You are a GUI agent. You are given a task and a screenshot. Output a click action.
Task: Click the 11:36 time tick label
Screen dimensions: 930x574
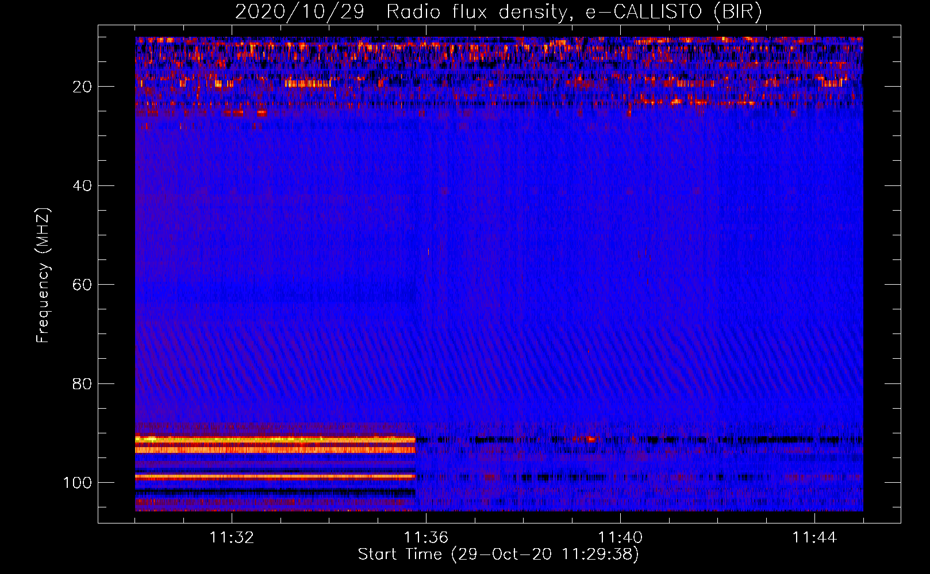pos(426,537)
